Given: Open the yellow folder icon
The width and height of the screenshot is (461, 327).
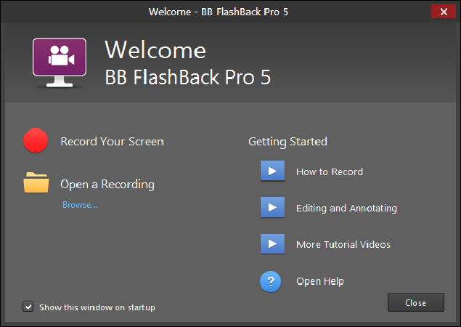Looking at the screenshot, I should coord(36,183).
